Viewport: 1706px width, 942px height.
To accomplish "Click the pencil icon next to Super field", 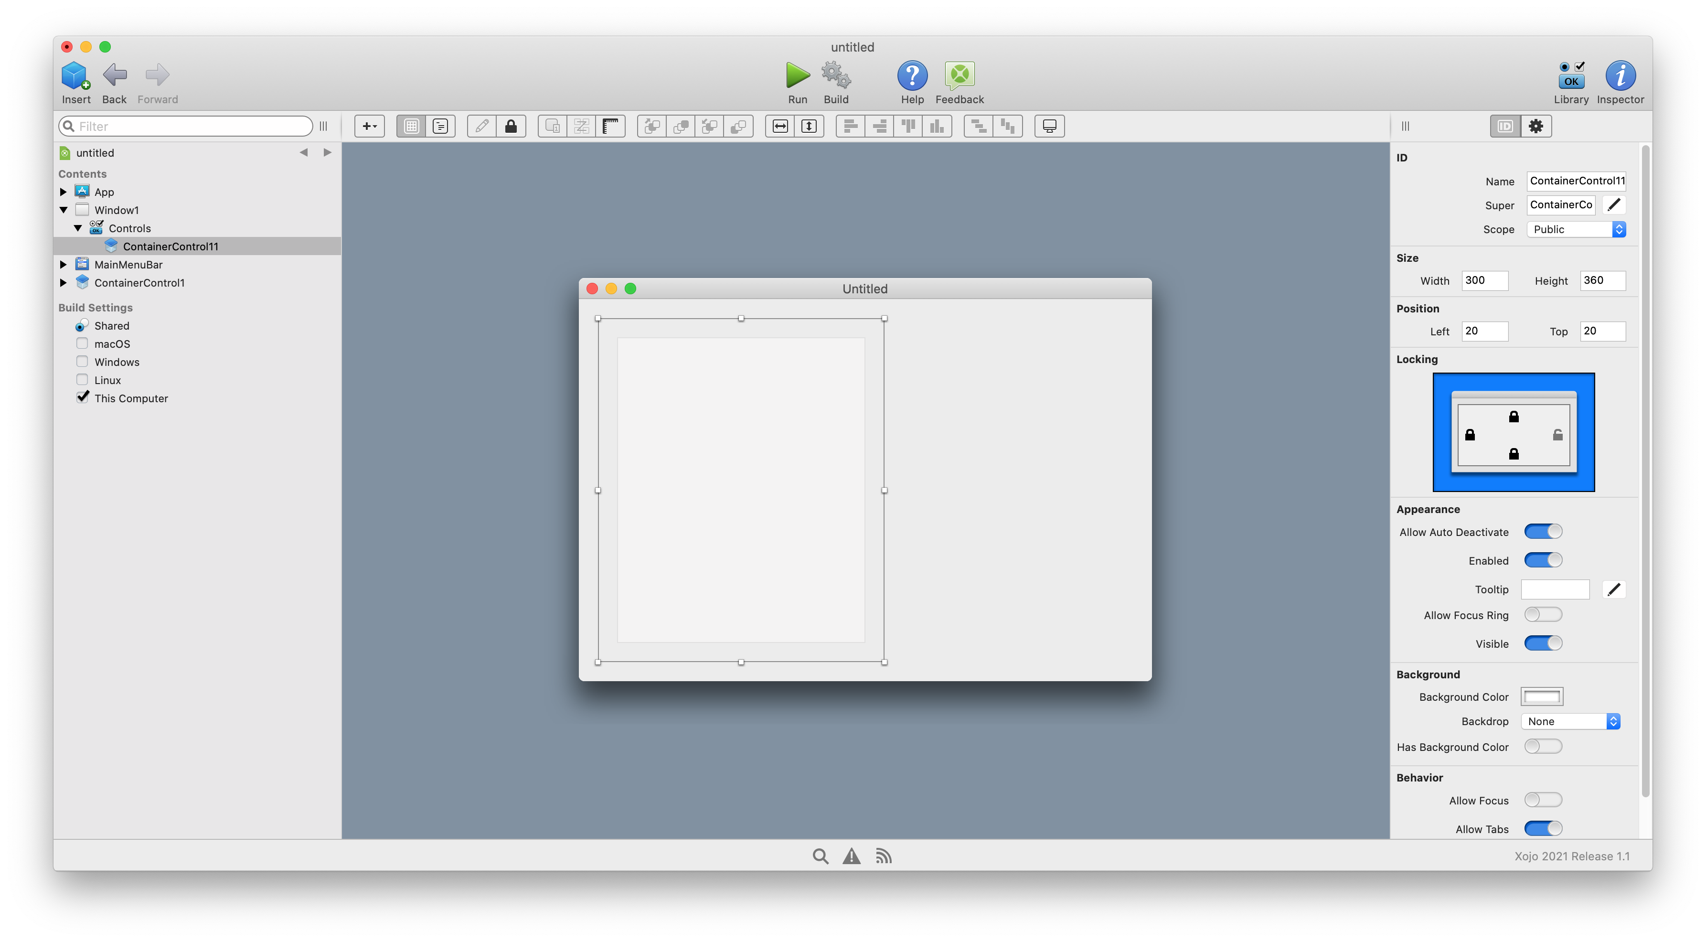I will (1614, 205).
